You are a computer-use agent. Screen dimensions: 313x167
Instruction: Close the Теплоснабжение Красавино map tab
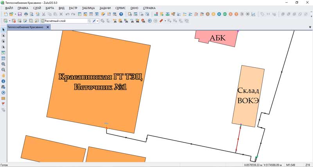48,27
